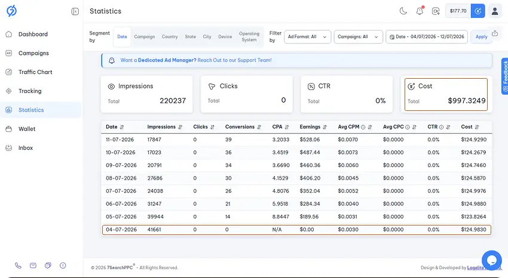Viewport: 508px width, 278px height.
Task: Click the Avg CPC info icon
Action: pos(407,127)
